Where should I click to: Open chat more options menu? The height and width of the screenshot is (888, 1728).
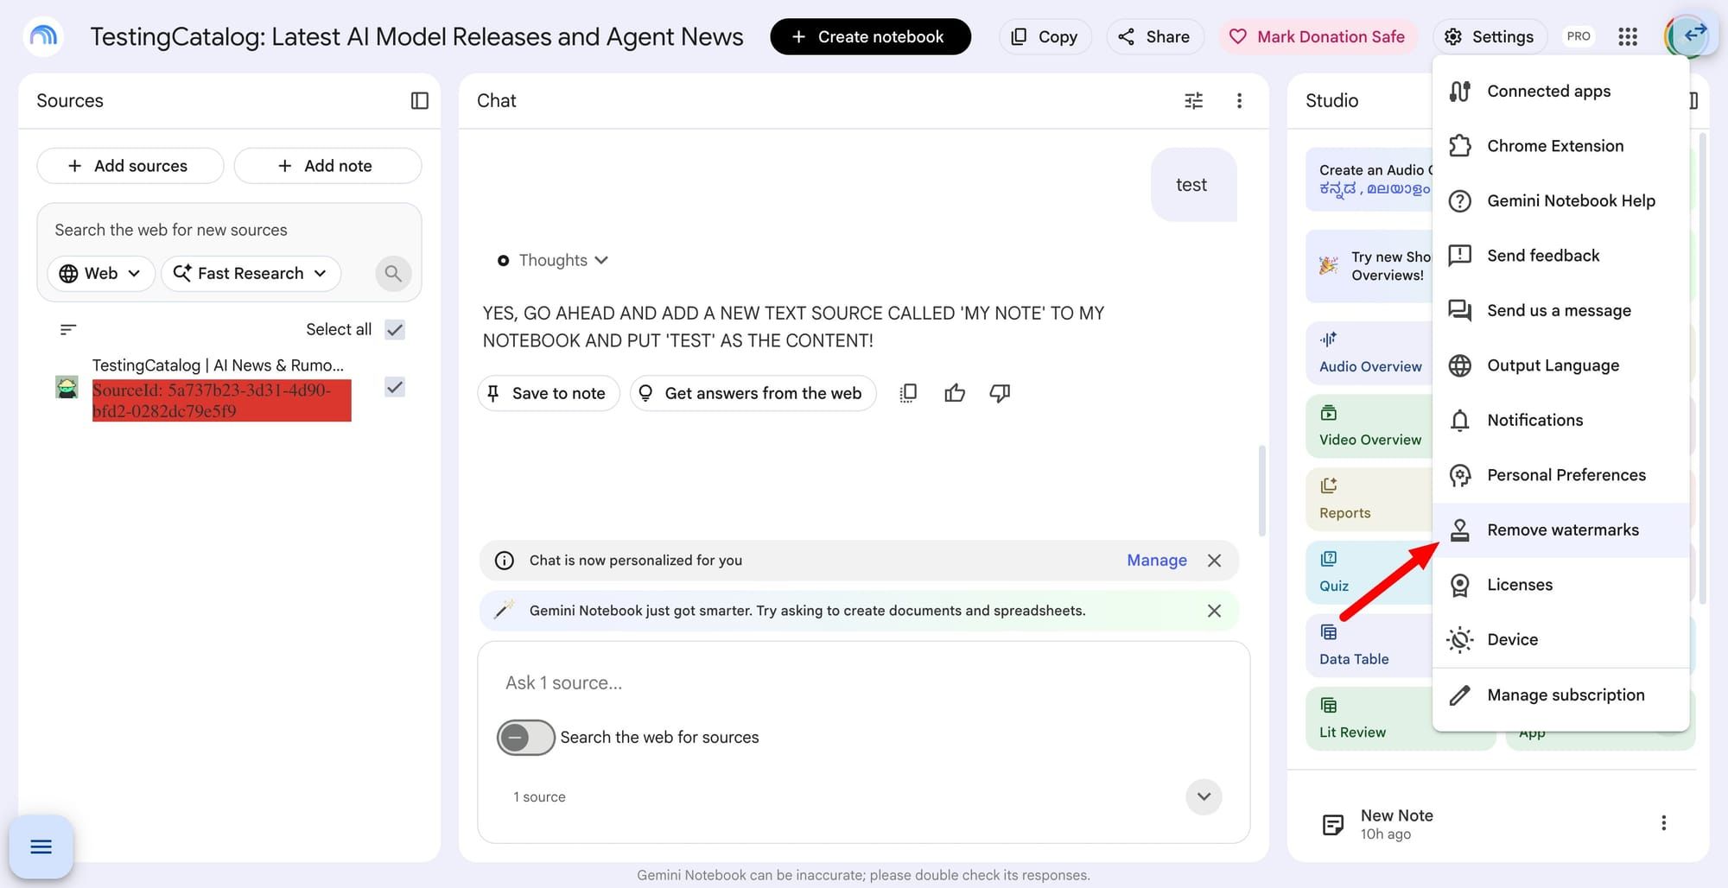coord(1239,101)
